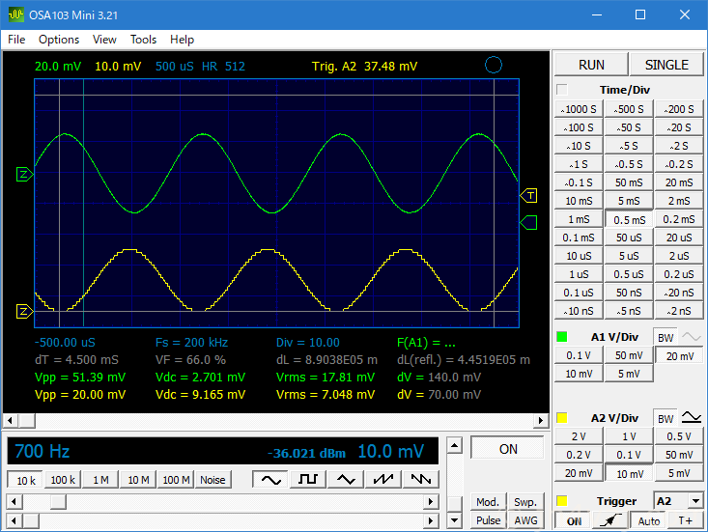Viewport: 708px width, 532px height.
Task: Click the 700 Hz frequency display
Action: [42, 451]
